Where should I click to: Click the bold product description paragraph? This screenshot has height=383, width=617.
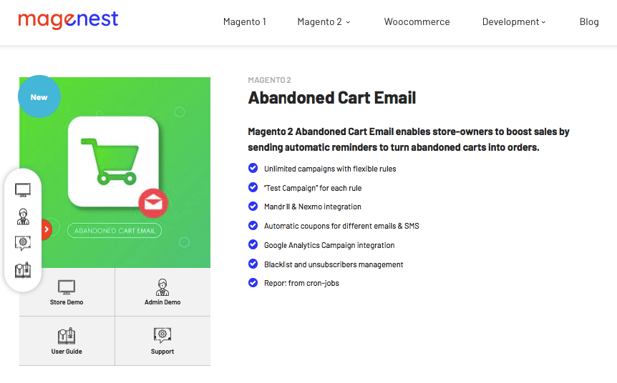click(x=409, y=139)
